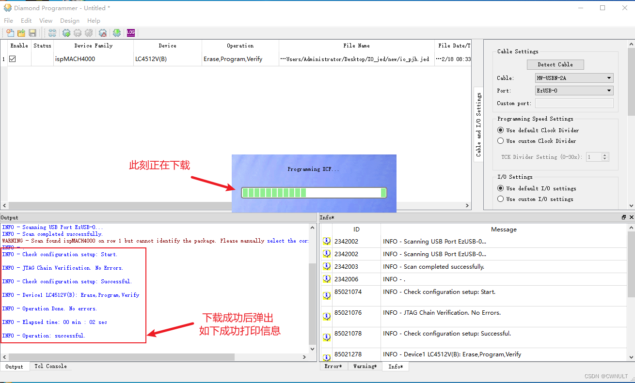Image resolution: width=635 pixels, height=383 pixels.
Task: Click the Erase,Program,Verify operation cell
Action: point(240,59)
